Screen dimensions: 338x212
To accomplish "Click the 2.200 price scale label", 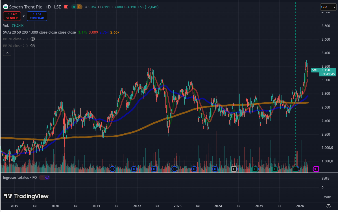I will [326, 134].
